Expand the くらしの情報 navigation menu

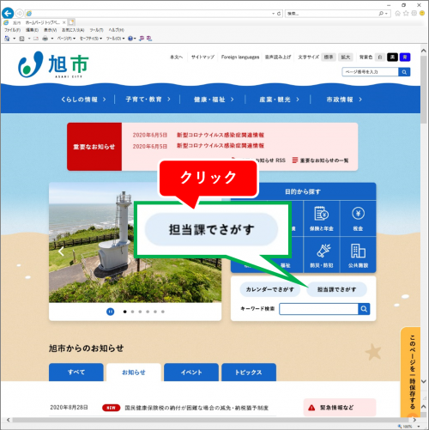(83, 100)
